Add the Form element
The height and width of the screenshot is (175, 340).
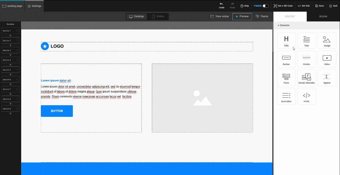pos(286,78)
